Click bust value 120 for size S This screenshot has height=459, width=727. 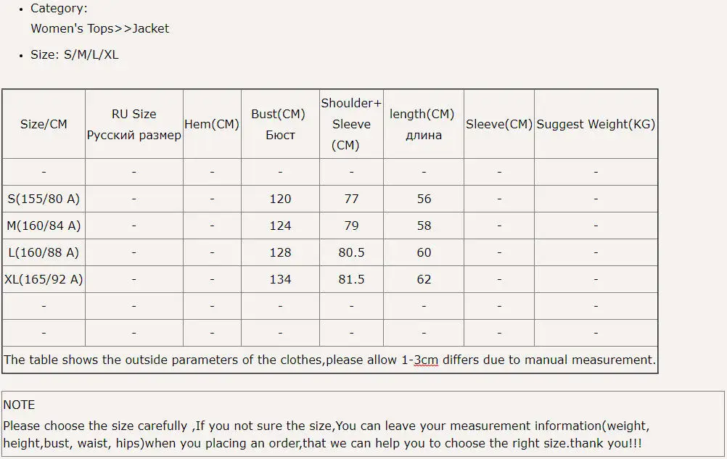tap(280, 199)
